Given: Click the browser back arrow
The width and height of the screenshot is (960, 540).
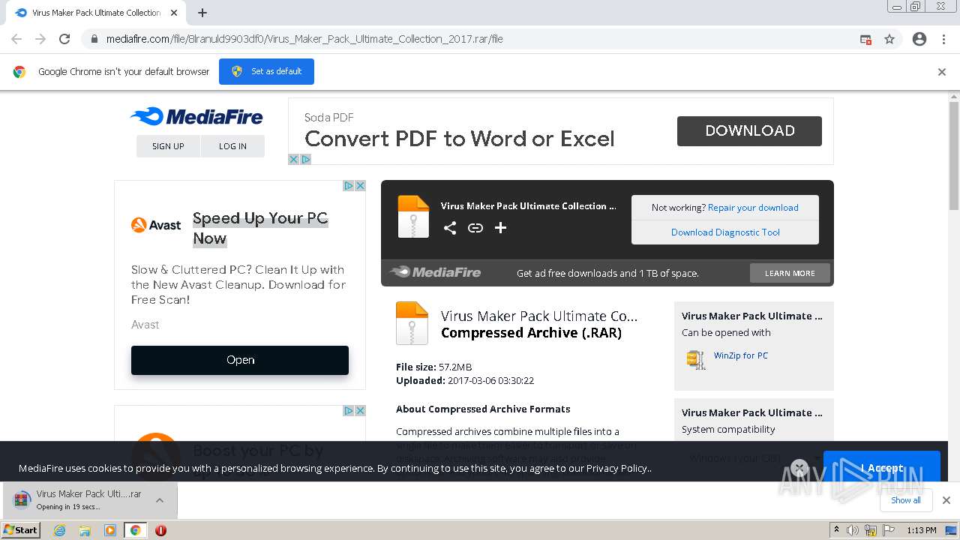Looking at the screenshot, I should tap(16, 39).
